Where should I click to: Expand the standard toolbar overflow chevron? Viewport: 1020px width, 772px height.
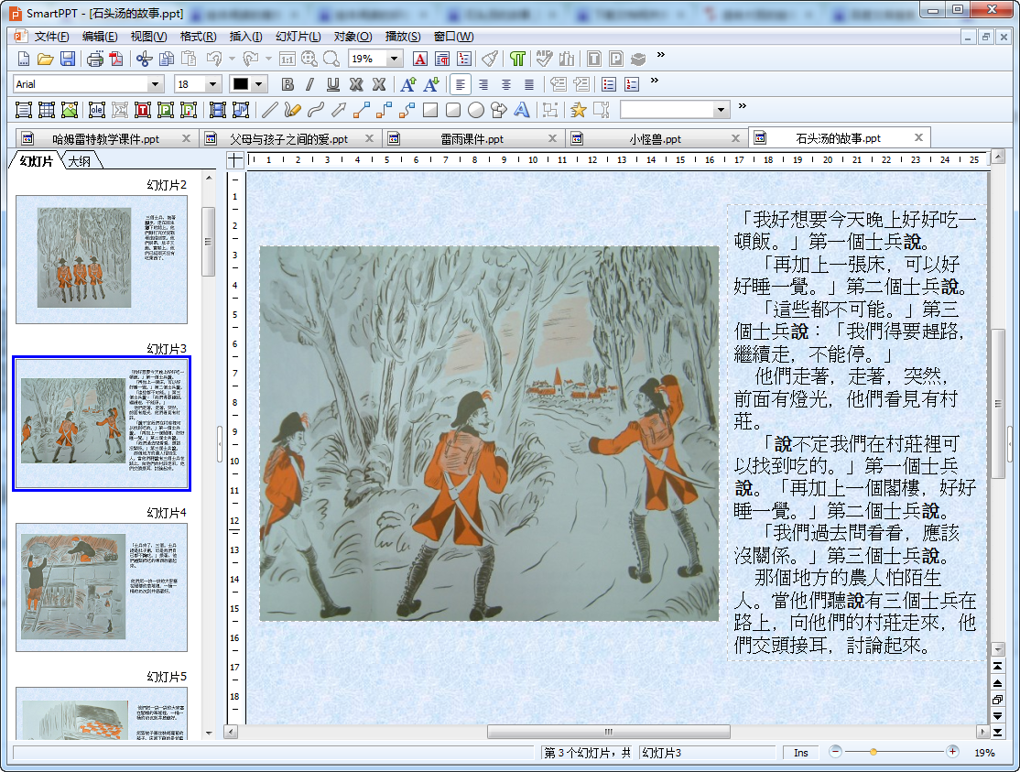[x=661, y=55]
